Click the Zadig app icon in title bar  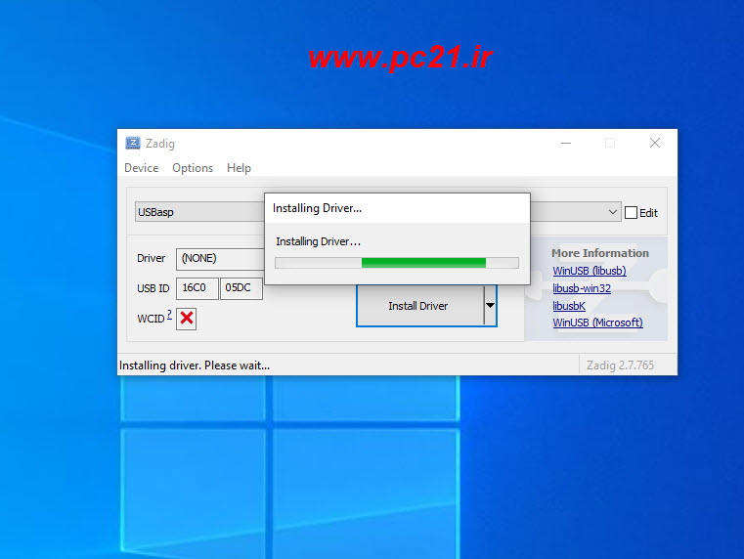[x=133, y=143]
